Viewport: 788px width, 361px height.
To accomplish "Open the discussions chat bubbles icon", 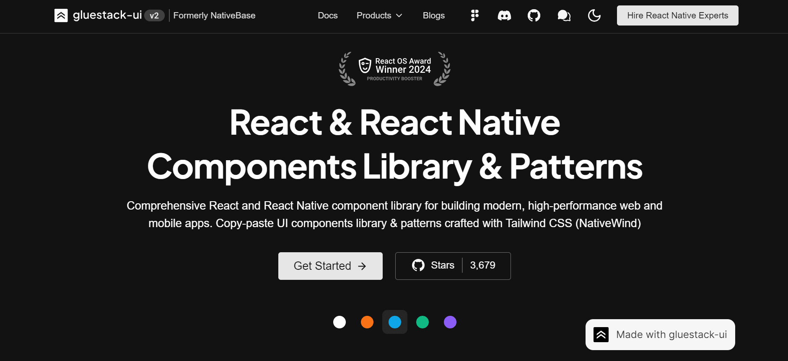I will click(564, 16).
